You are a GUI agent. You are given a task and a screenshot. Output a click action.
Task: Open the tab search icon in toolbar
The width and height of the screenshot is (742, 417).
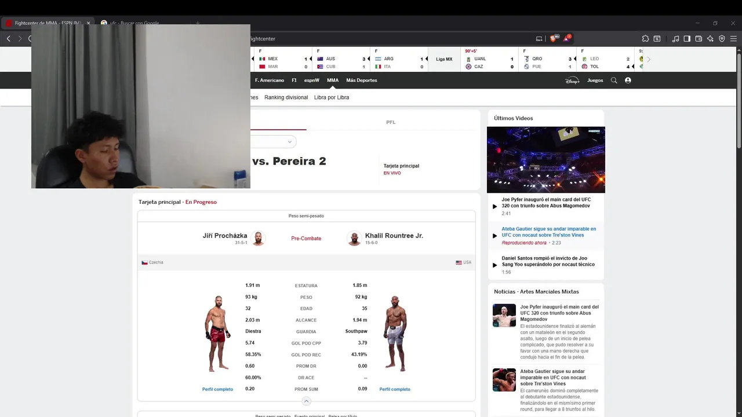657,39
